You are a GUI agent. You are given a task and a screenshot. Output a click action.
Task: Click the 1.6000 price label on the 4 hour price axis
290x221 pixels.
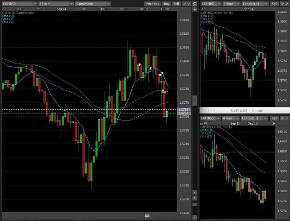[282, 151]
